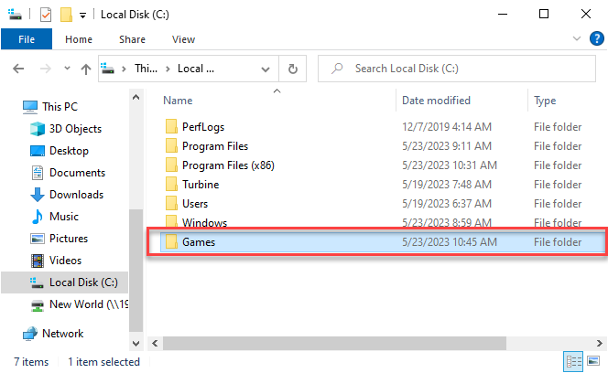Switch to the View ribbon tab
This screenshot has height=373, width=608.
coord(183,39)
